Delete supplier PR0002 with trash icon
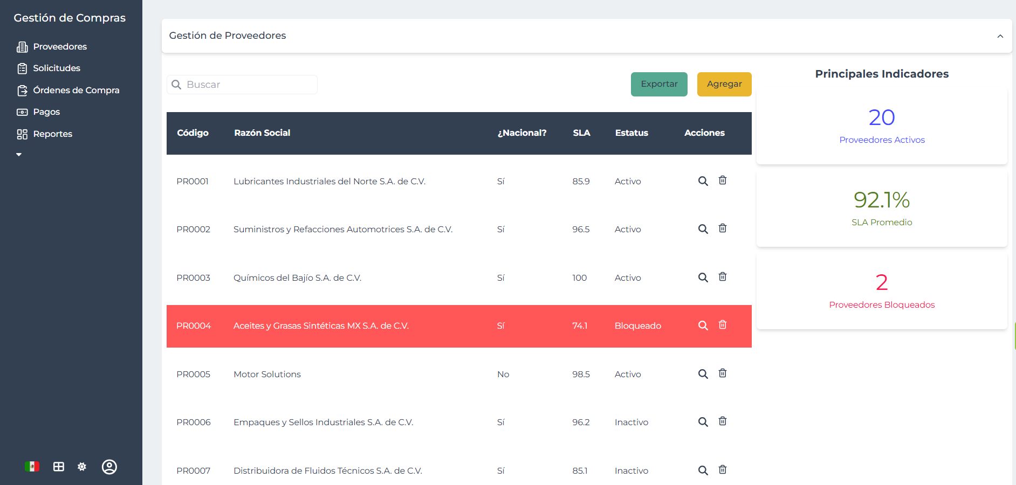The image size is (1016, 485). click(723, 228)
